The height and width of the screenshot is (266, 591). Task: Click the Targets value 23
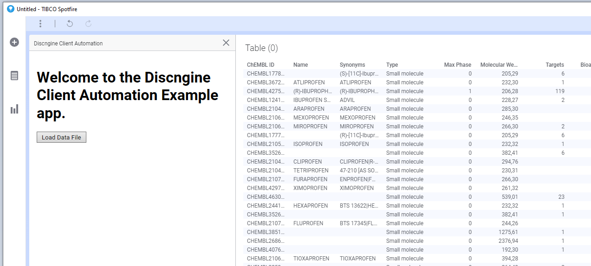click(x=561, y=197)
